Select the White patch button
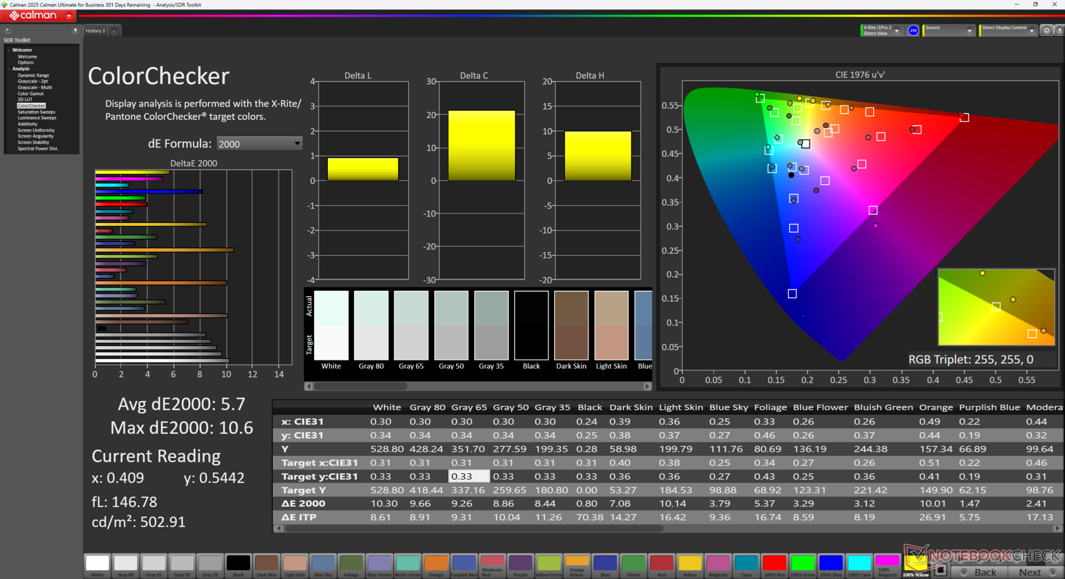 pyautogui.click(x=98, y=566)
